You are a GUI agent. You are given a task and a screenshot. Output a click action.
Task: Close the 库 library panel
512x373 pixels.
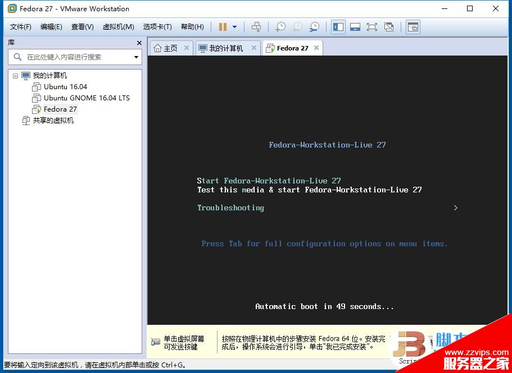139,43
